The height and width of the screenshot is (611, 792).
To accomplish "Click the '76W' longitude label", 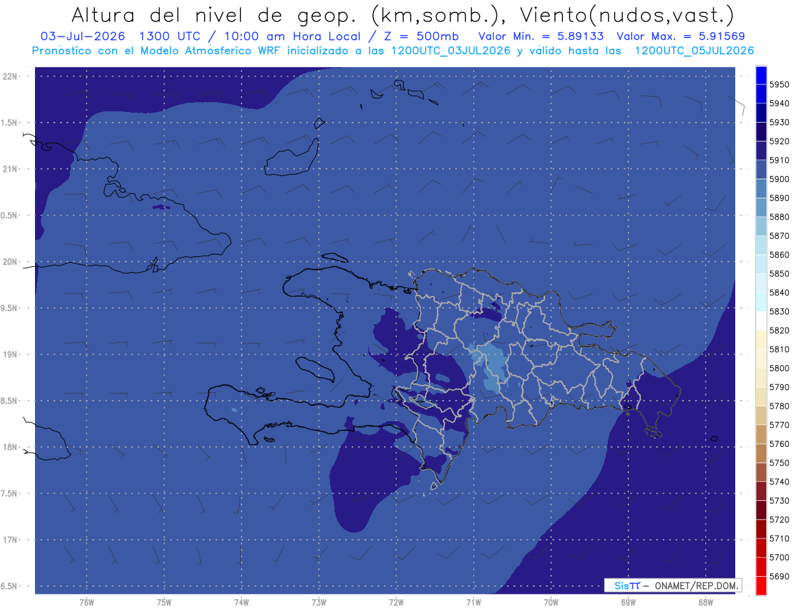I will 86,602.
